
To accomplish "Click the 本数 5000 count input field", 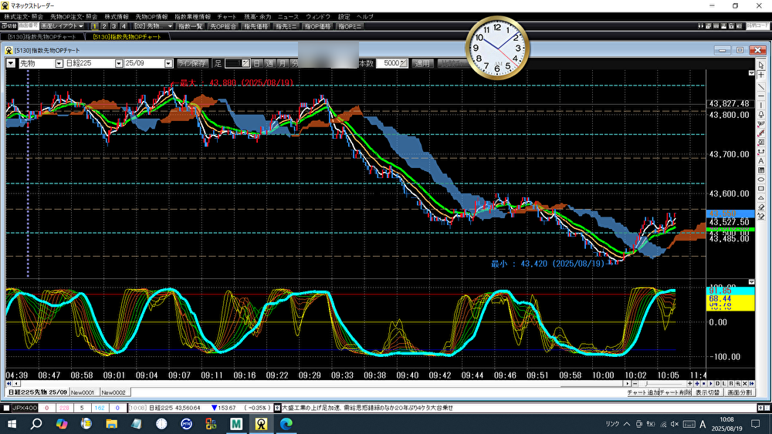I will (x=392, y=63).
